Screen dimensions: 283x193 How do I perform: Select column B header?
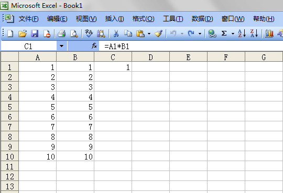75,57
